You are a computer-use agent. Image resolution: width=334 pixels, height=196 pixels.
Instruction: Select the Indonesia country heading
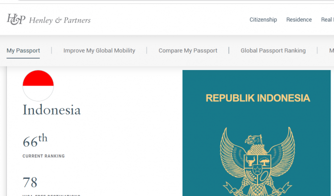[51, 110]
